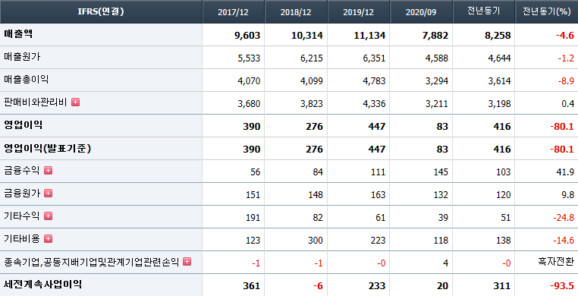Image resolution: width=578 pixels, height=296 pixels.
Task: Click 금융원가 change value 9.8
Action: tap(568, 195)
